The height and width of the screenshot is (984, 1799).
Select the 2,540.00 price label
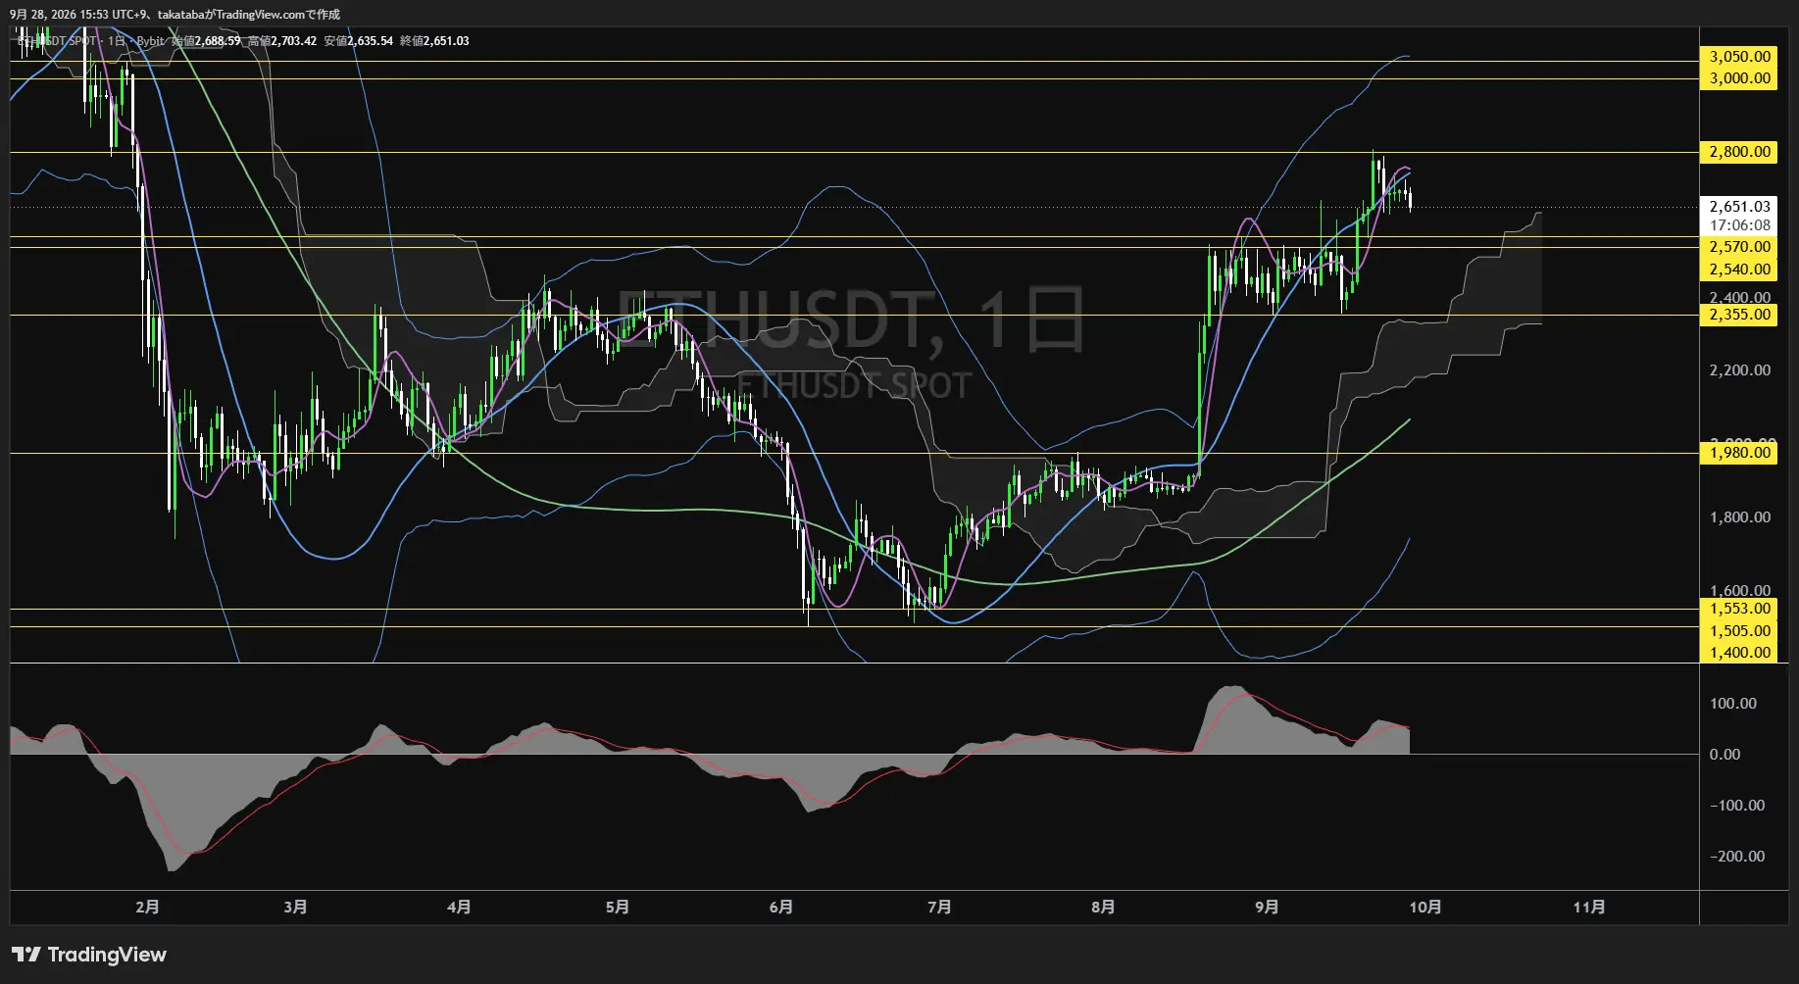pos(1739,270)
